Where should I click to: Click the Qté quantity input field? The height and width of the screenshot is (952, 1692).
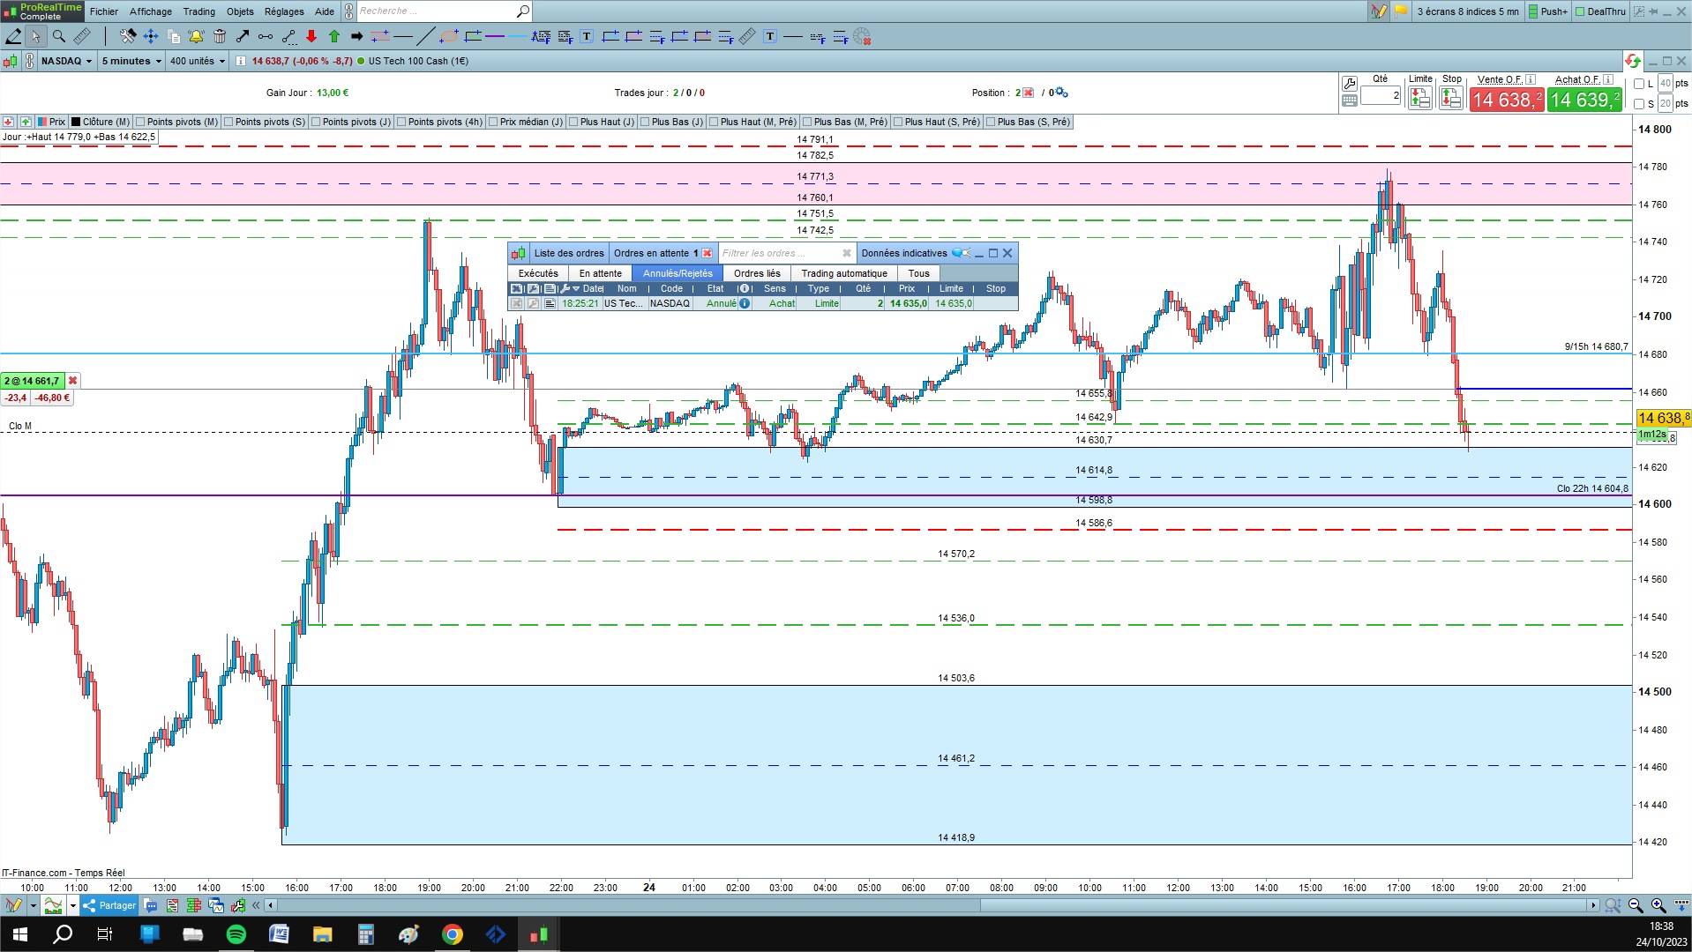tap(1381, 95)
